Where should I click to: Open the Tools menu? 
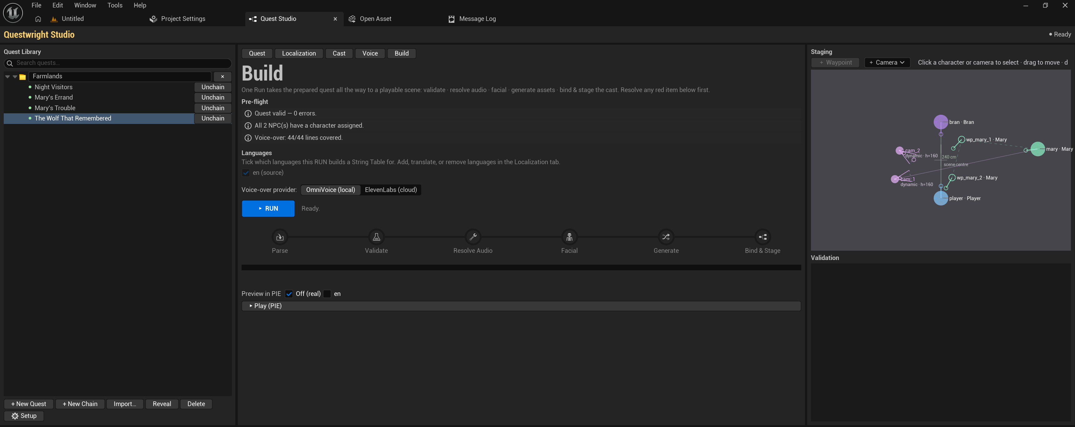coord(115,5)
